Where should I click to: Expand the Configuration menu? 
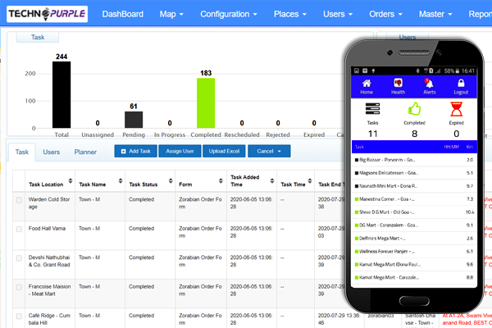click(229, 14)
